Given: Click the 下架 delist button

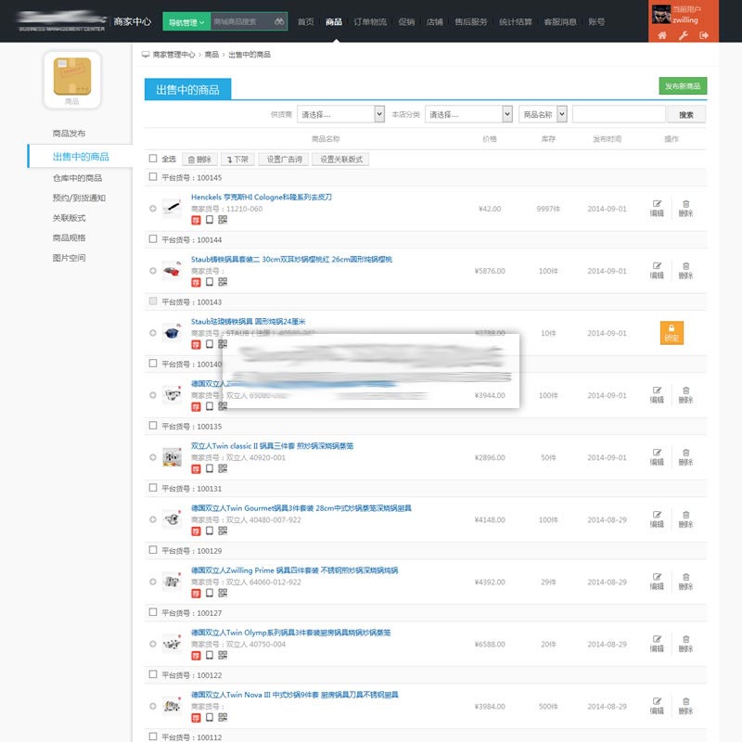Looking at the screenshot, I should (x=237, y=159).
